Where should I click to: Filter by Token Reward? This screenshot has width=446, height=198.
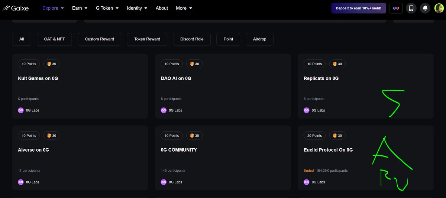point(147,39)
